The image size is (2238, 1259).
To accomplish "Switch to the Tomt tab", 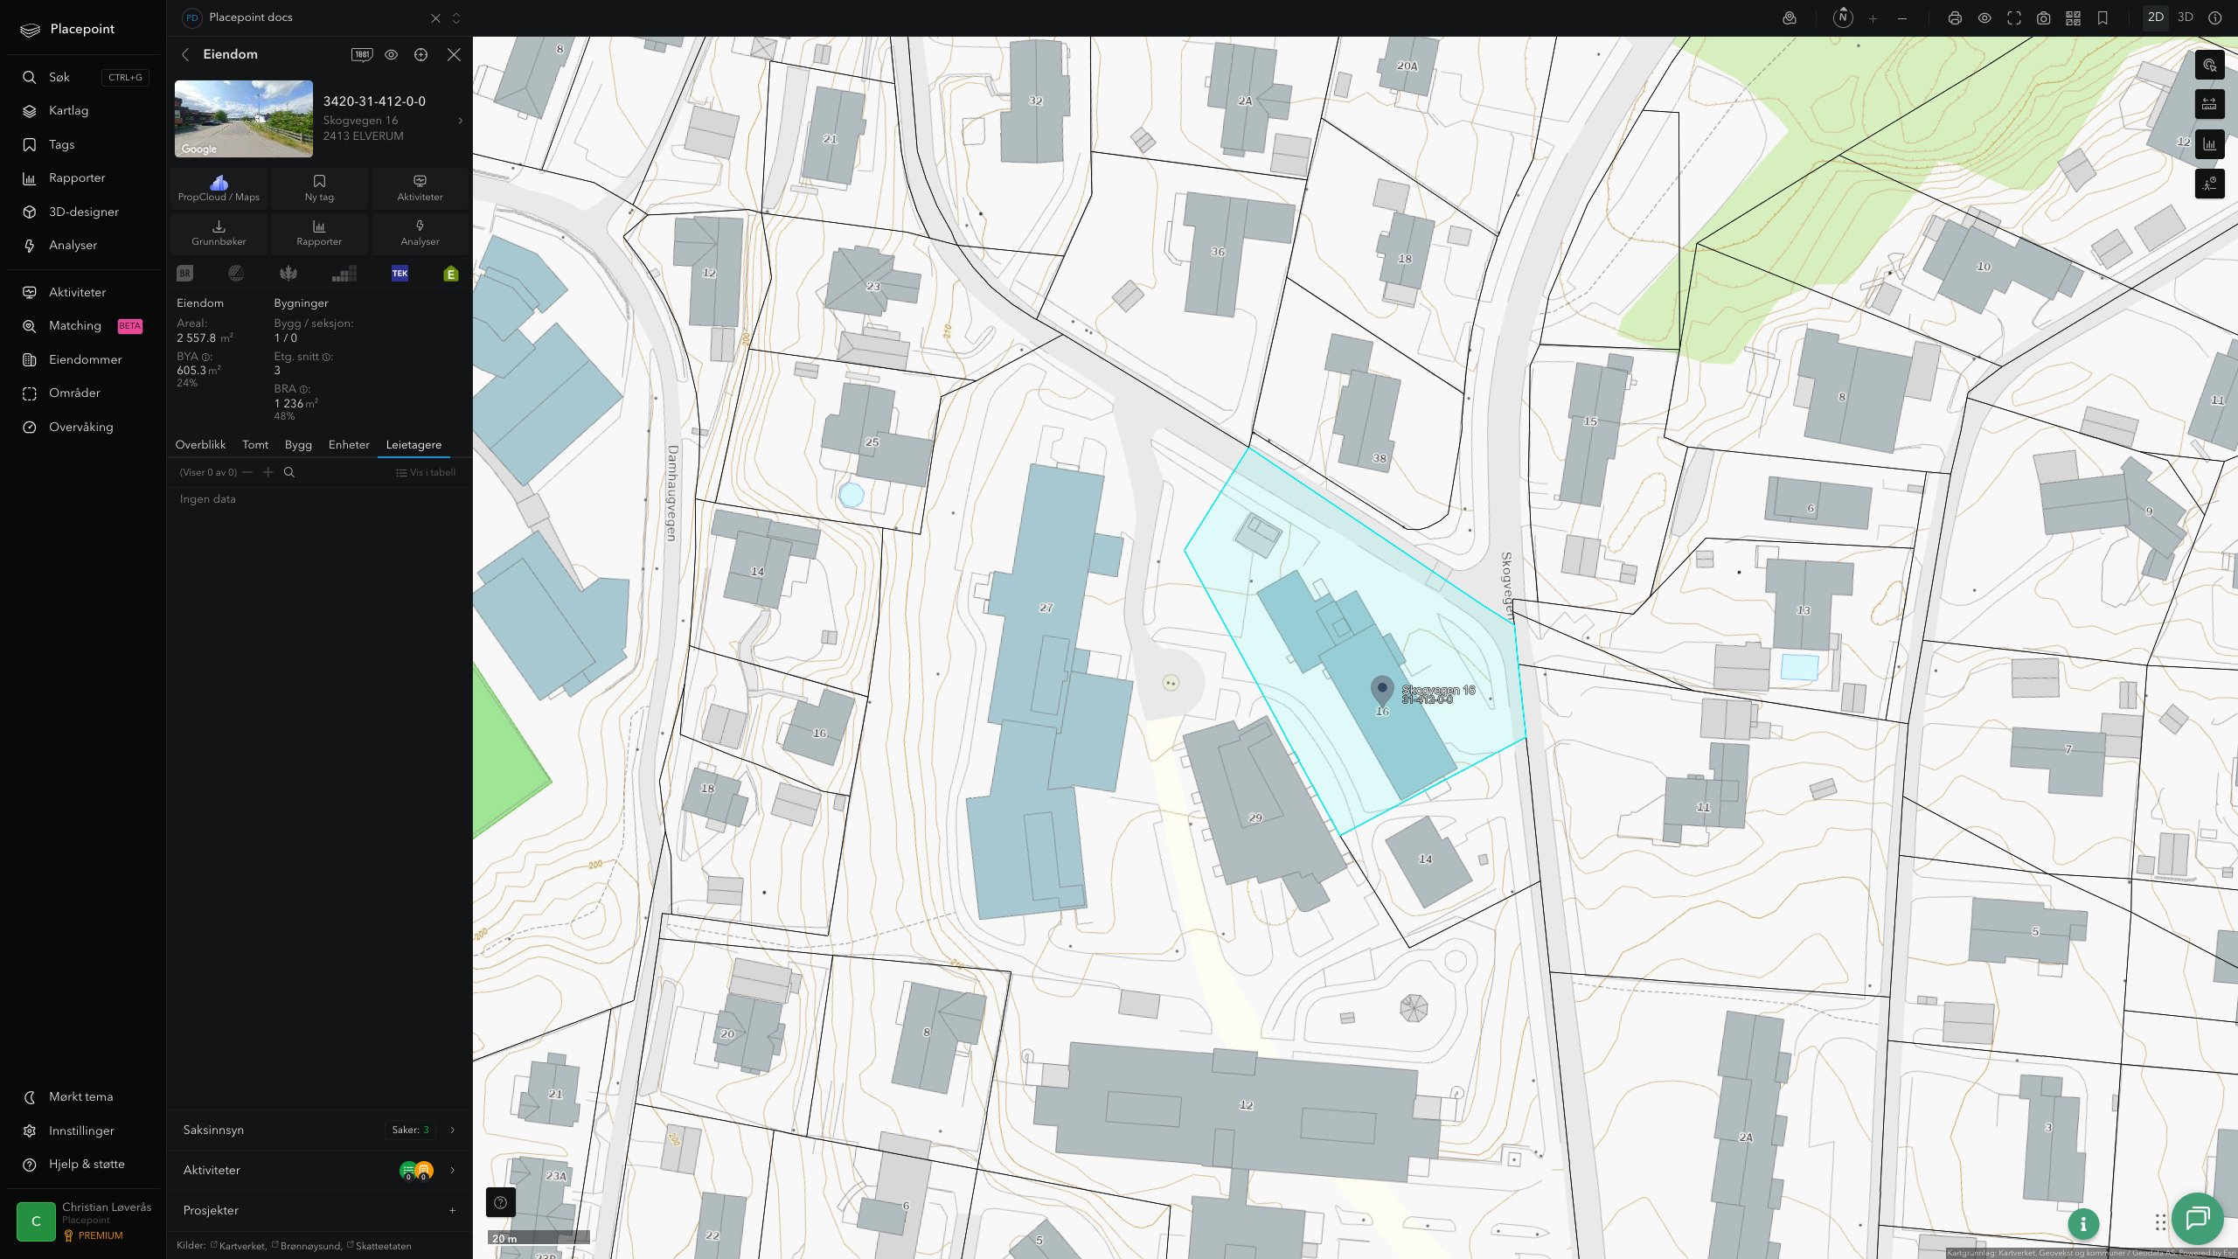I will click(x=255, y=445).
